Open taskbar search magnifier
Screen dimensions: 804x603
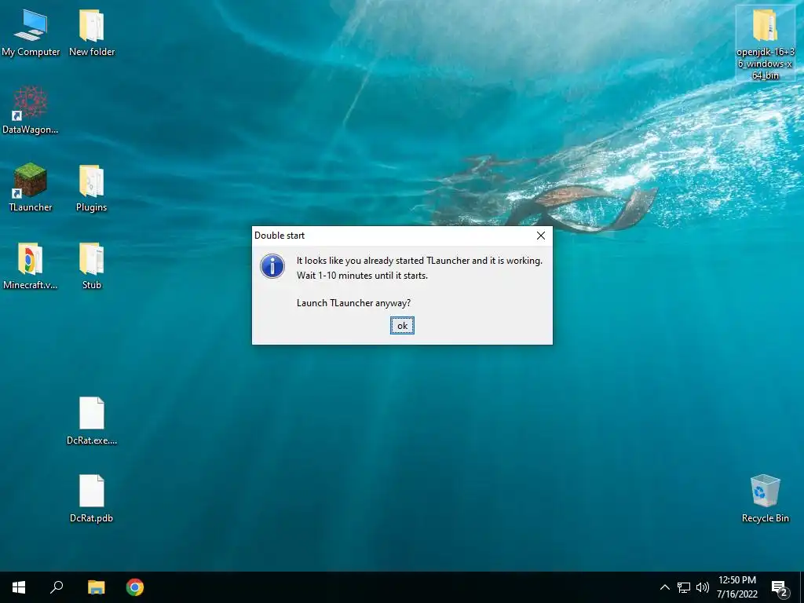pyautogui.click(x=57, y=587)
